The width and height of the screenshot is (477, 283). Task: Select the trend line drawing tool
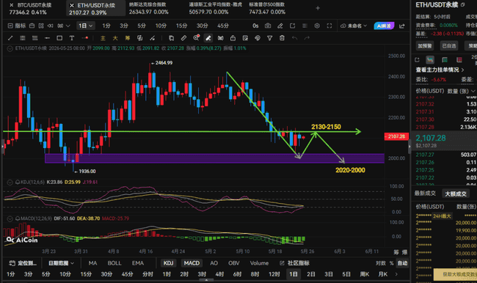pyautogui.click(x=10, y=38)
